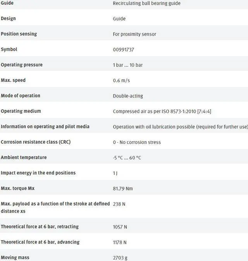Viewport: 248px width, 261px height.
Task: Click the "2703 g" moving mass value
Action: (120, 258)
